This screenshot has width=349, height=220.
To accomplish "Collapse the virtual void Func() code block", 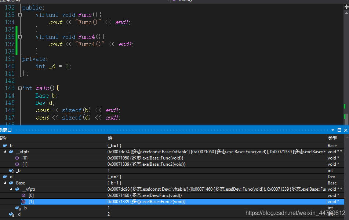I will pyautogui.click(x=20, y=15).
